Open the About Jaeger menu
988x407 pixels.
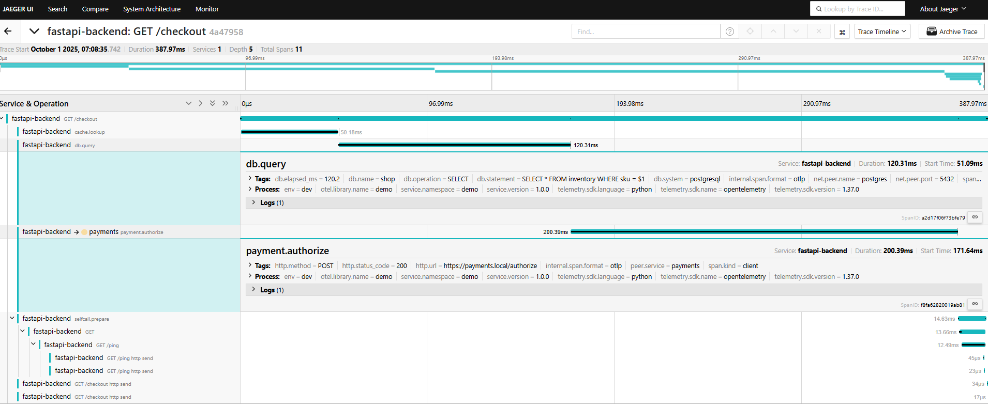click(942, 9)
